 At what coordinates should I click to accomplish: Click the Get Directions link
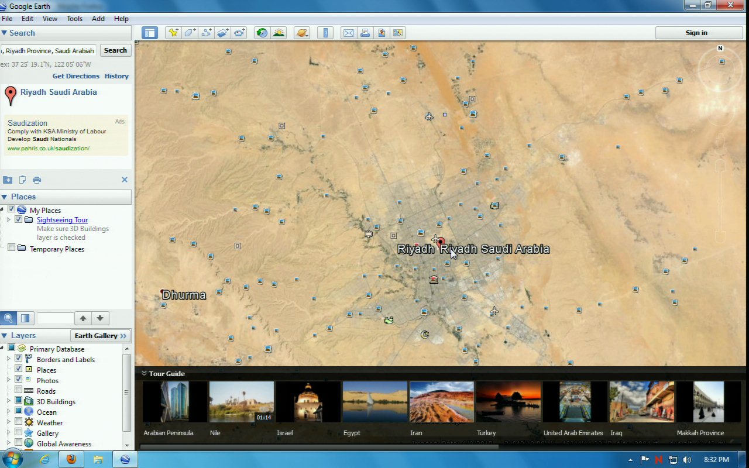76,76
